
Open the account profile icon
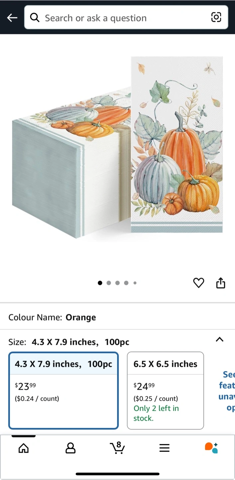tap(70, 448)
